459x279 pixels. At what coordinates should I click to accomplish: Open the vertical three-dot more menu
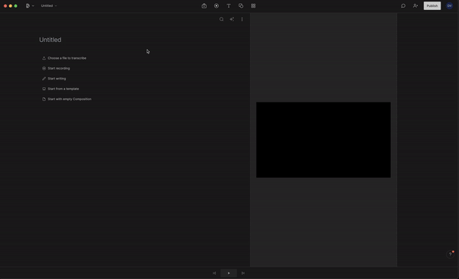(x=242, y=19)
